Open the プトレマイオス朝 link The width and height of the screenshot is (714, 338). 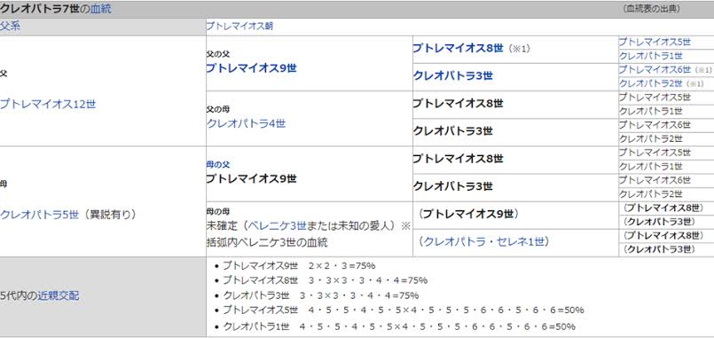click(239, 26)
